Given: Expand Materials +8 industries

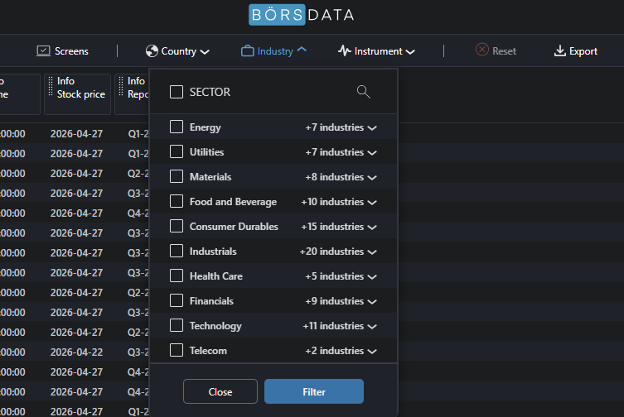Looking at the screenshot, I should tap(341, 177).
